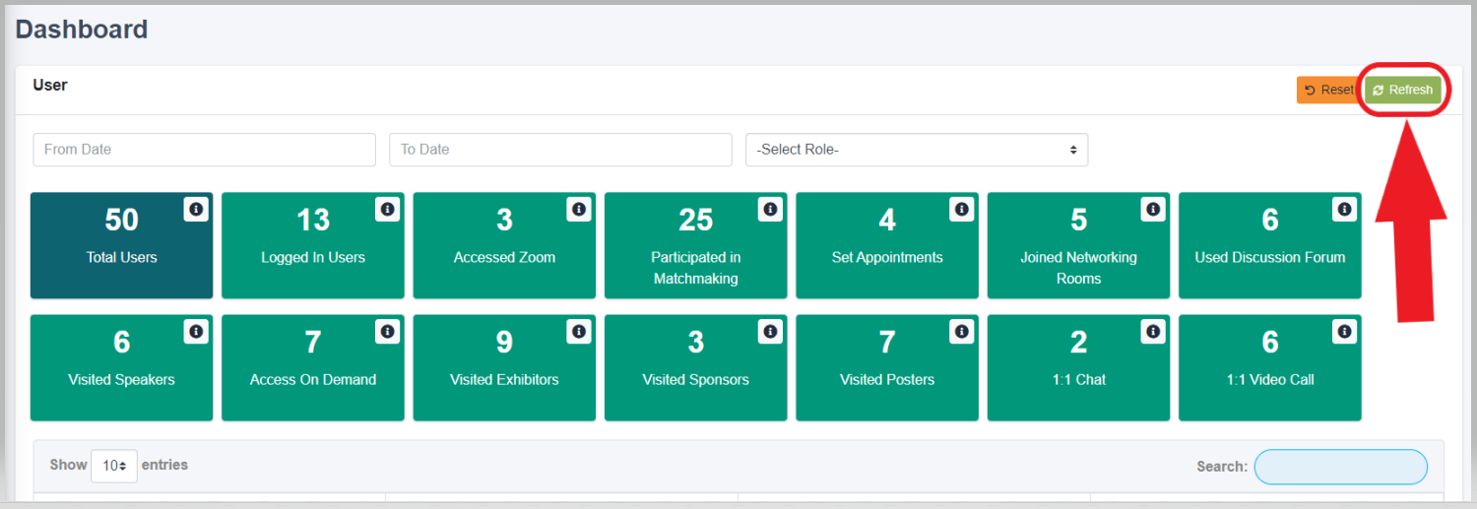Show info for Participated in Matchmaking card
Screen dimensions: 1477x509
tap(770, 209)
